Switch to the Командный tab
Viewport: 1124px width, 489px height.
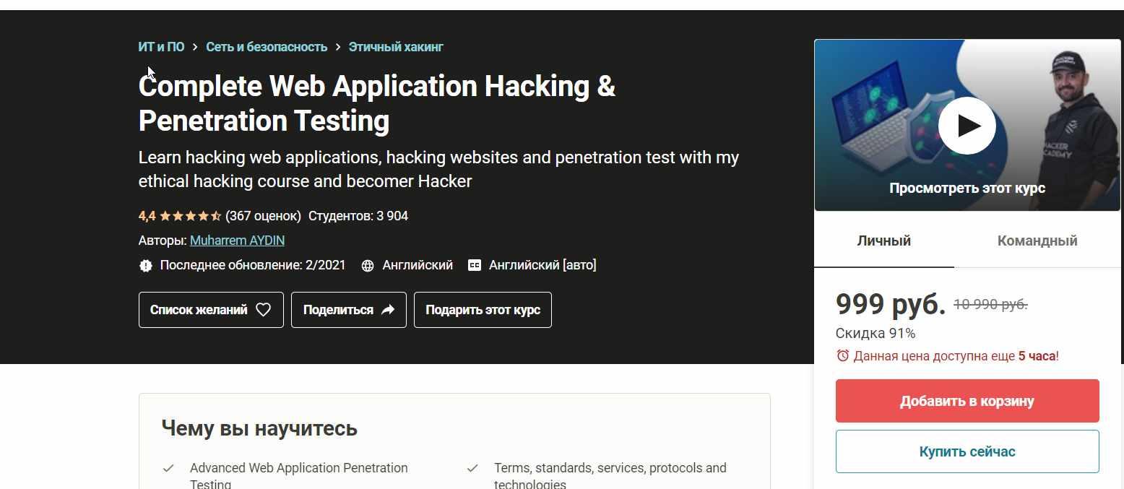pos(1037,241)
